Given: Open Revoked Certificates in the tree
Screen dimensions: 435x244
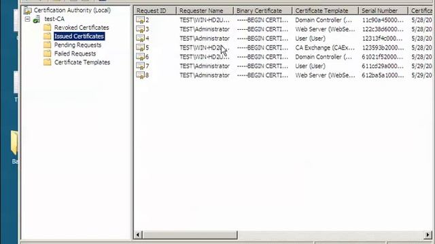Looking at the screenshot, I should point(82,28).
